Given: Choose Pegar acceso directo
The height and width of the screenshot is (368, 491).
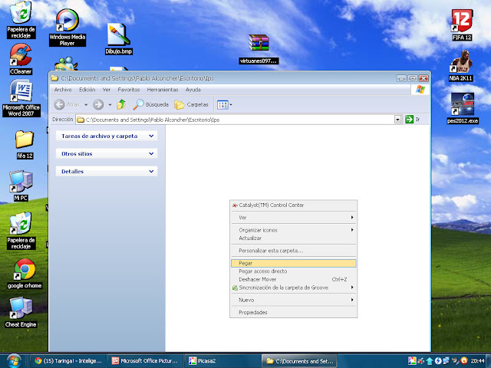Looking at the screenshot, I should point(293,271).
